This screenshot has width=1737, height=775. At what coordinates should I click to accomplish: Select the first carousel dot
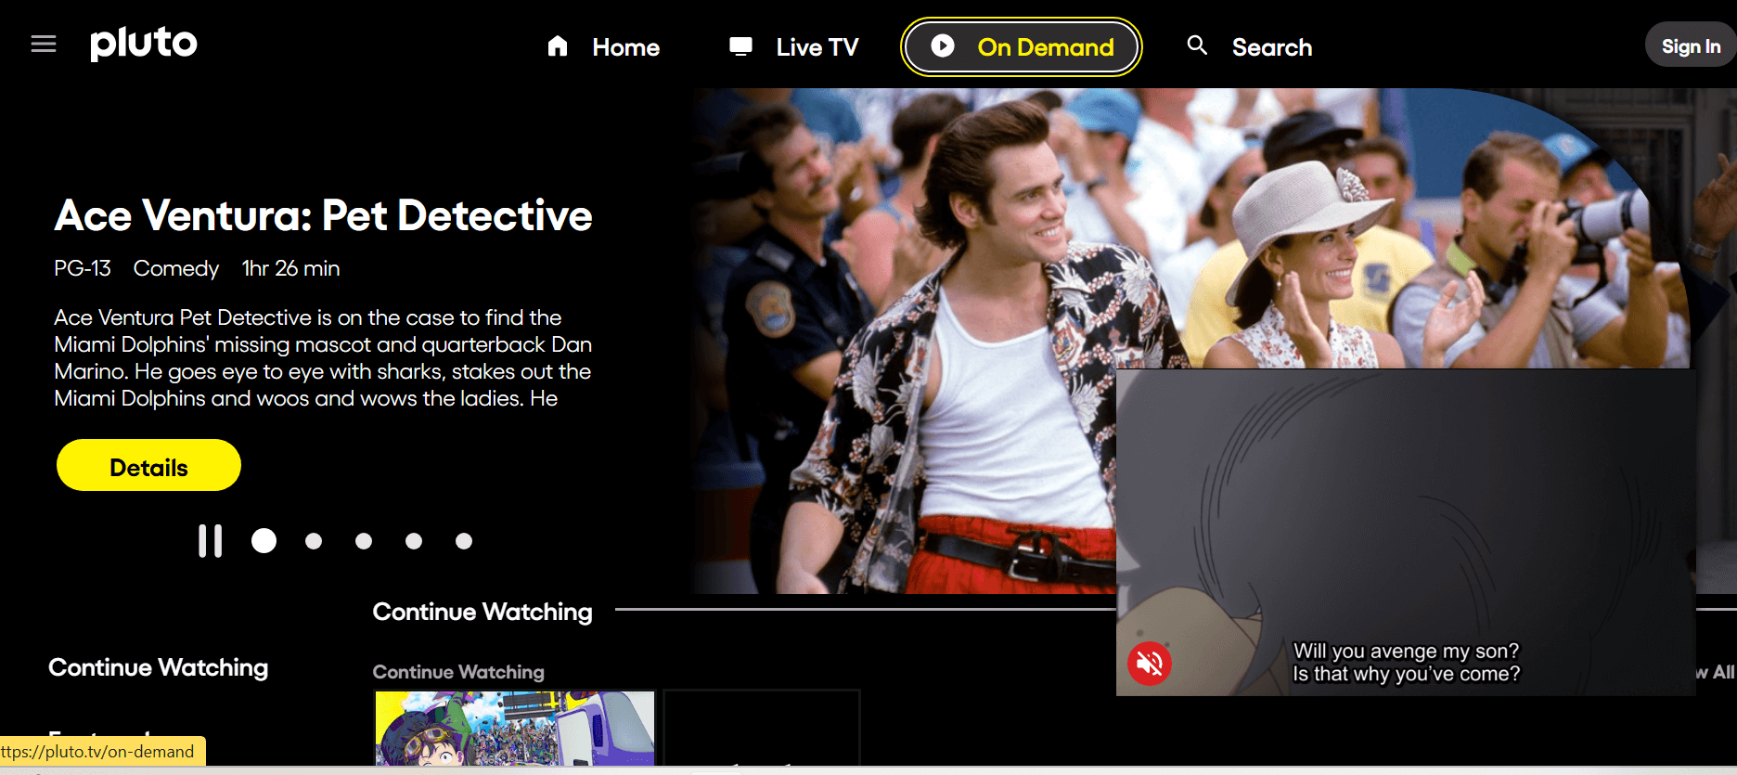264,541
